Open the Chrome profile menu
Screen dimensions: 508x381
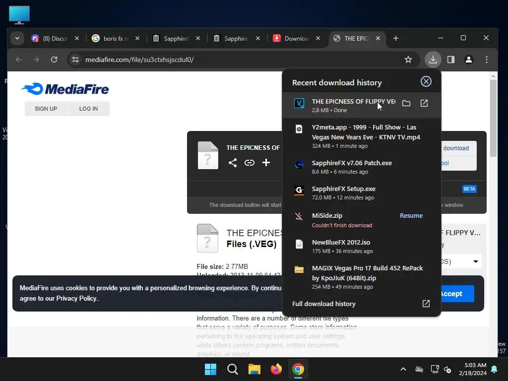pyautogui.click(x=468, y=60)
